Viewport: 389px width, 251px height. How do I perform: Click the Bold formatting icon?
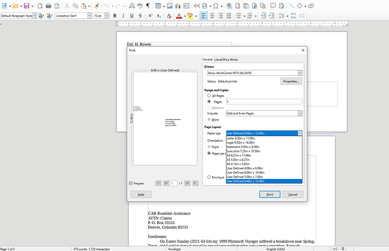coord(115,16)
